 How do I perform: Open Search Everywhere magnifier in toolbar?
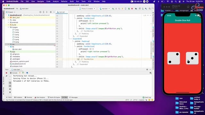point(150,9)
